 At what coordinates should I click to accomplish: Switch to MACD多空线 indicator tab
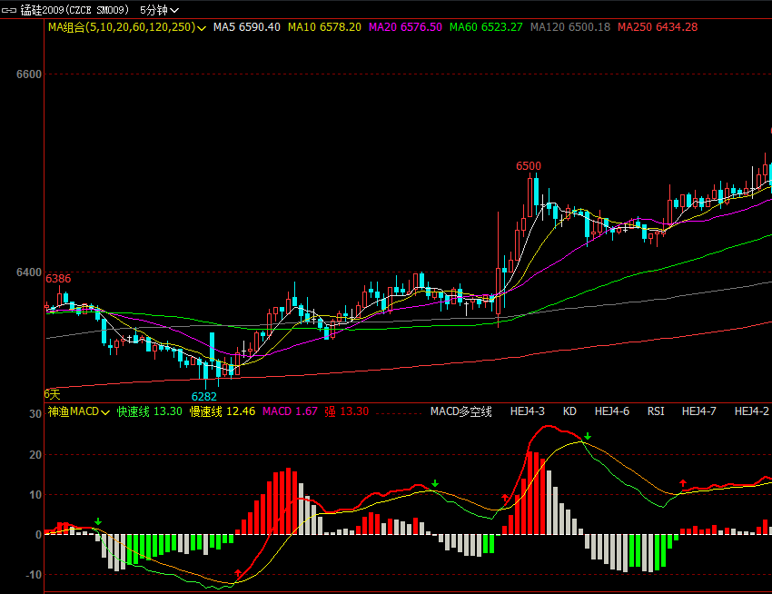point(460,411)
